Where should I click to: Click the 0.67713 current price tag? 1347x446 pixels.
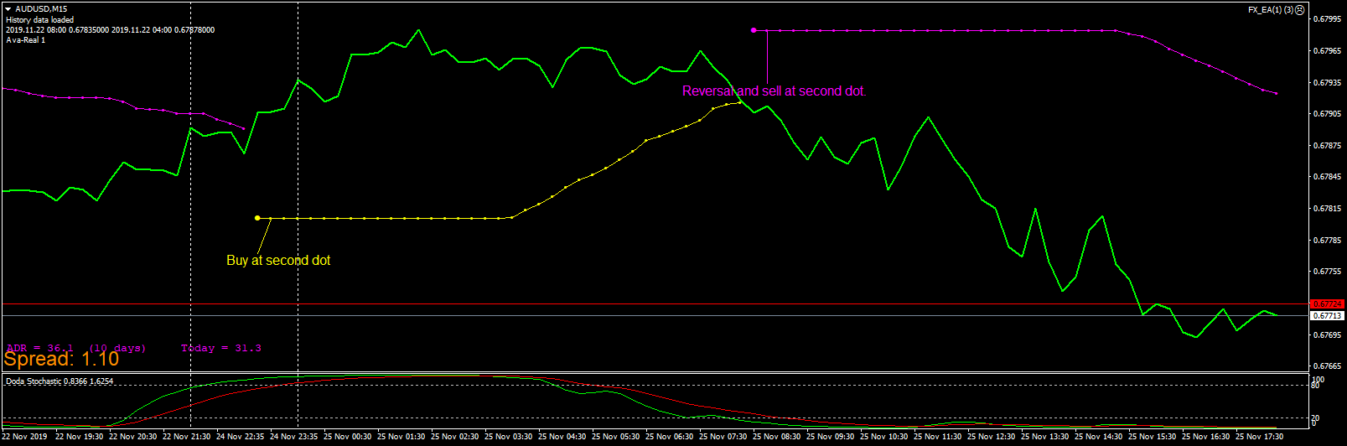[1327, 316]
